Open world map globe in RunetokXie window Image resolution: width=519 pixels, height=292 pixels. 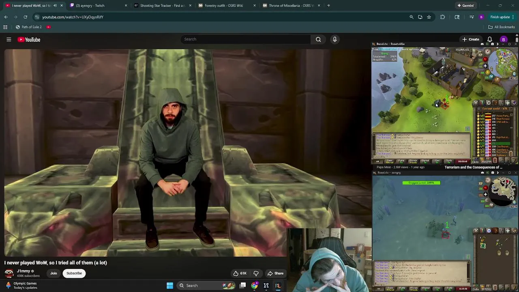515,74
